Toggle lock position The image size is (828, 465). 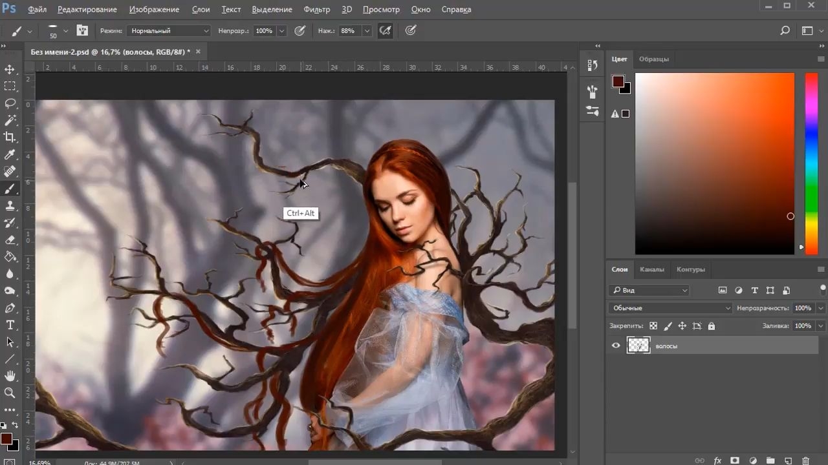[x=682, y=326]
